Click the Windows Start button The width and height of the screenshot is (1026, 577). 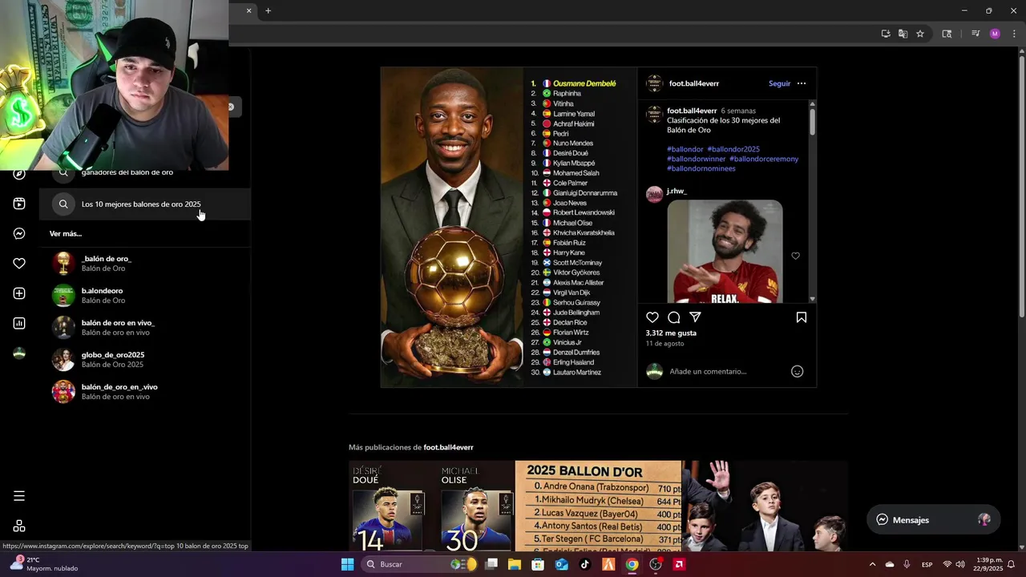click(347, 564)
